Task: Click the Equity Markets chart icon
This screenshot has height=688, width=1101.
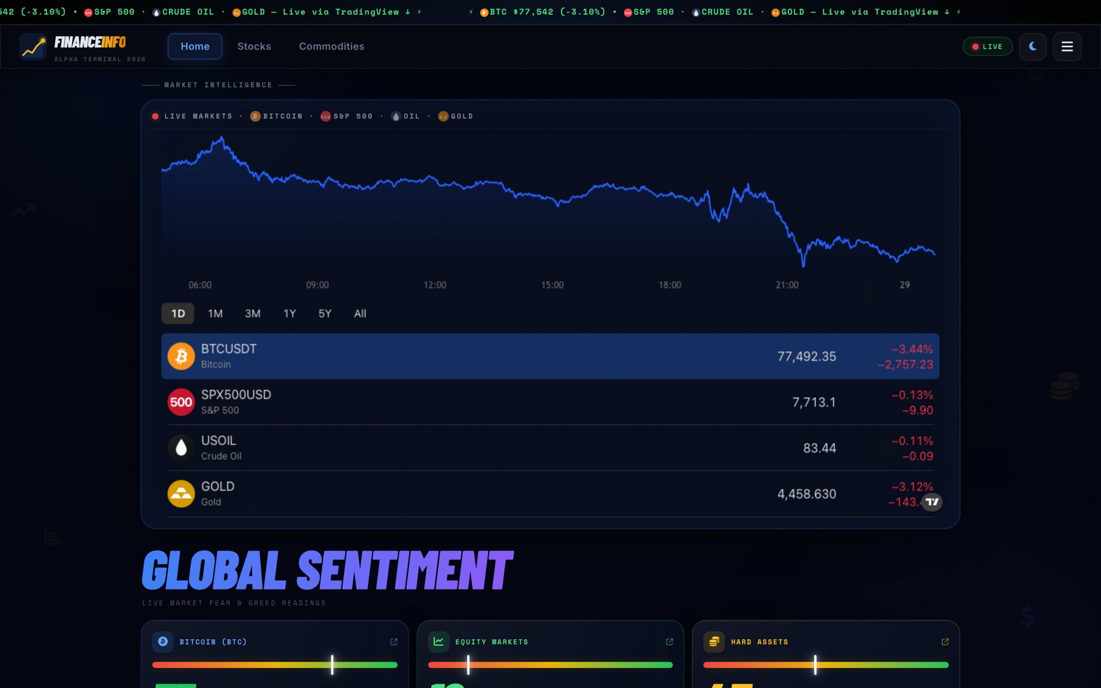Action: pos(439,642)
